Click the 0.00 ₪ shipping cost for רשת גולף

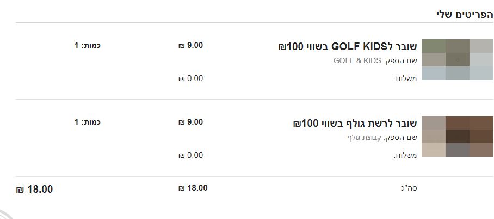pos(190,155)
